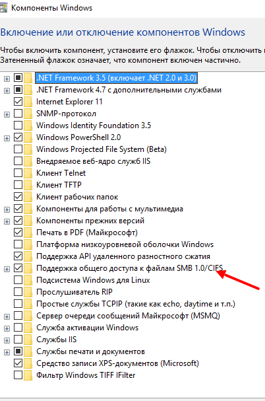Expand SMB 1.0/CIFS support node
This screenshot has height=401, width=265.
(x=7, y=269)
